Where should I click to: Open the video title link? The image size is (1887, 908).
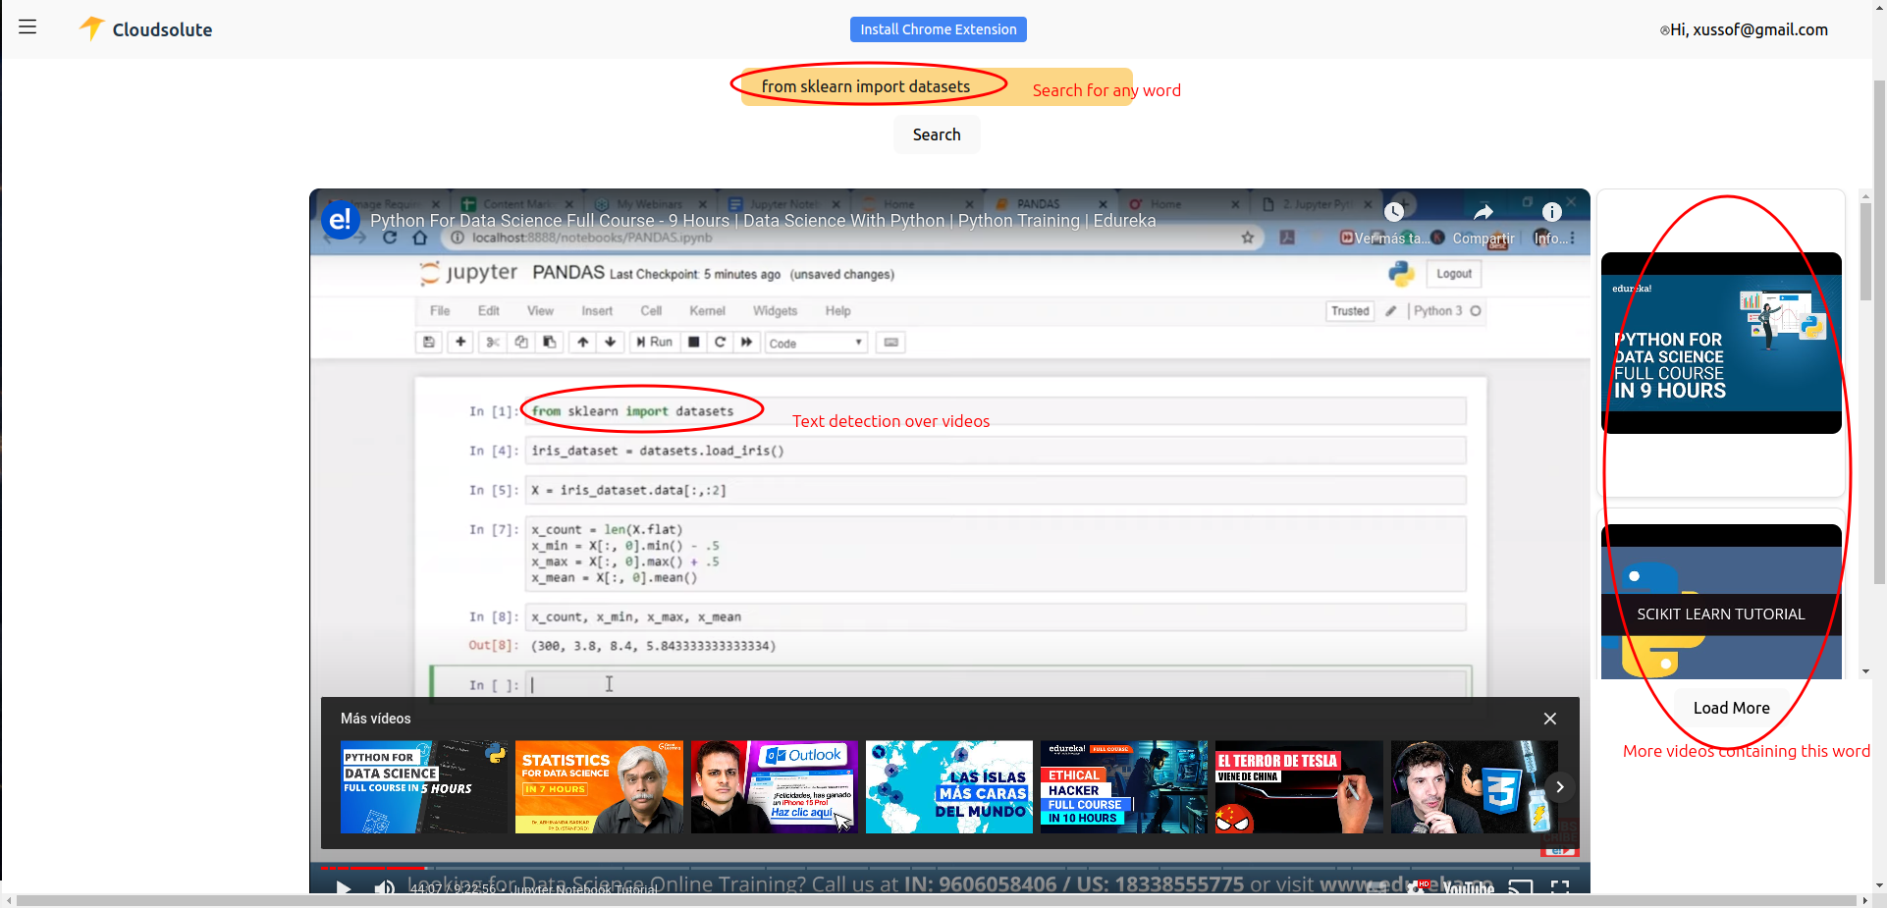[763, 221]
